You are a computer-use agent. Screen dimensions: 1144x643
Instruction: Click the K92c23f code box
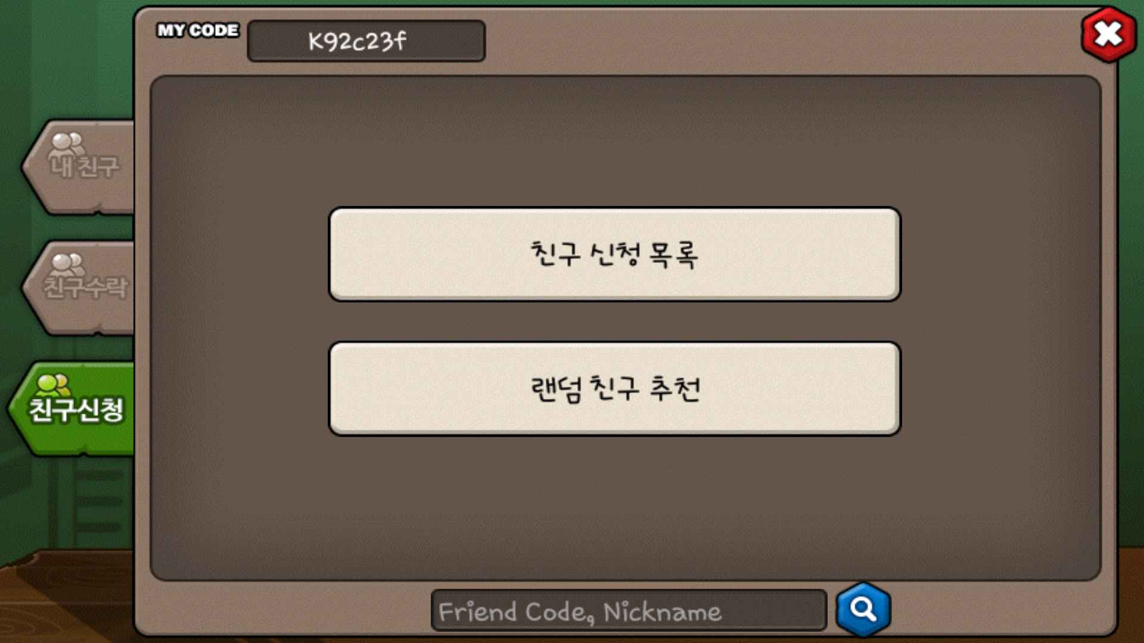366,41
